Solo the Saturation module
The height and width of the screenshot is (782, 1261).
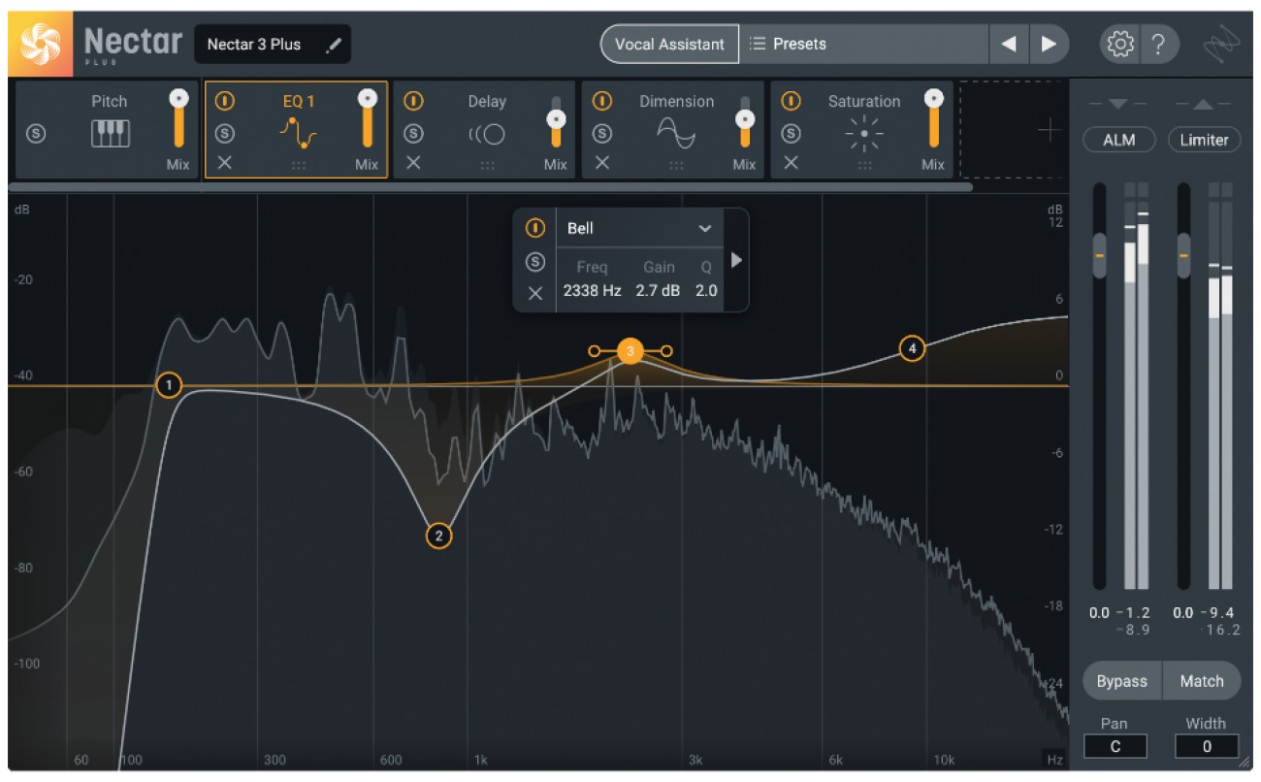coord(792,133)
